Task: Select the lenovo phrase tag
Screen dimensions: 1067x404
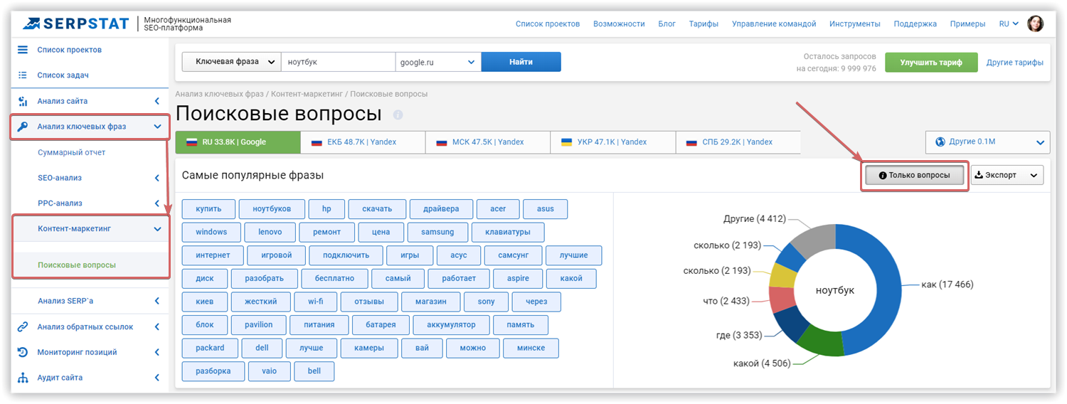Action: tap(270, 232)
